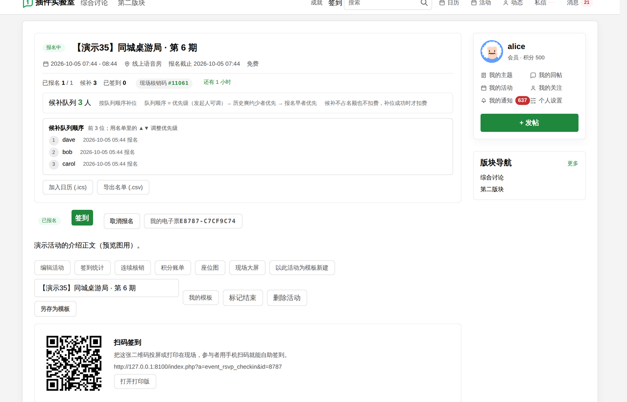Open 动态 in top navigation
The width and height of the screenshot is (627, 402).
513,3
